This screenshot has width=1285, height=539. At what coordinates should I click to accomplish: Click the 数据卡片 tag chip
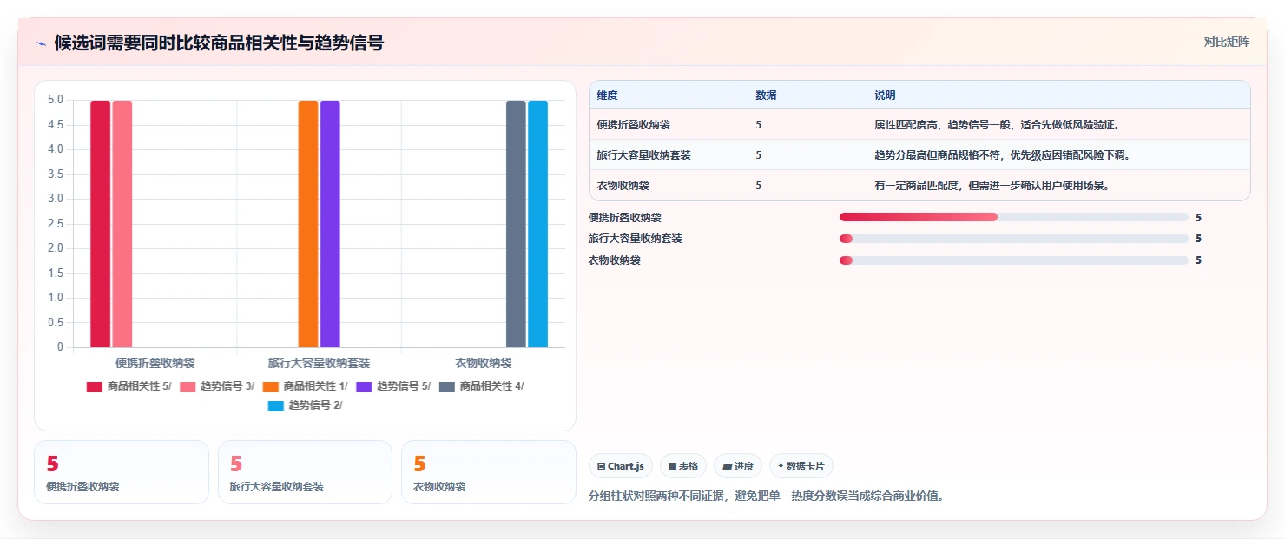tap(801, 466)
